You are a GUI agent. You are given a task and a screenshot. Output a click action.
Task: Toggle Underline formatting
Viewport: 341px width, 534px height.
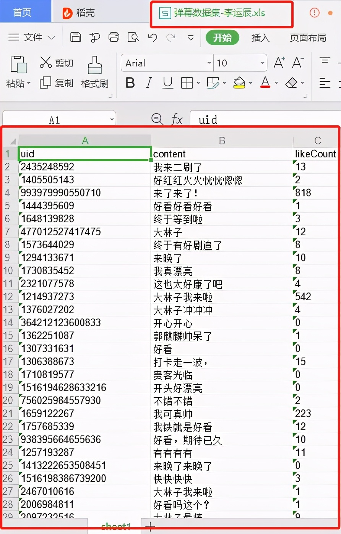[168, 83]
